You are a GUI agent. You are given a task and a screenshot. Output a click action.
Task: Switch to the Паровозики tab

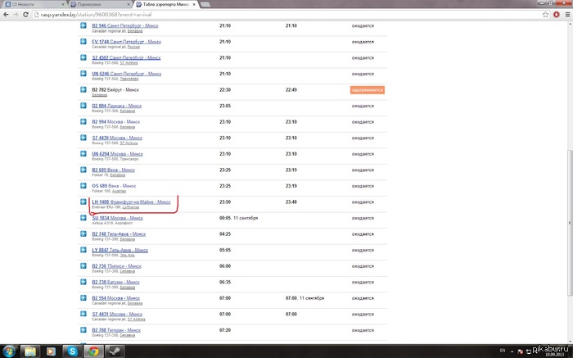pyautogui.click(x=100, y=4)
